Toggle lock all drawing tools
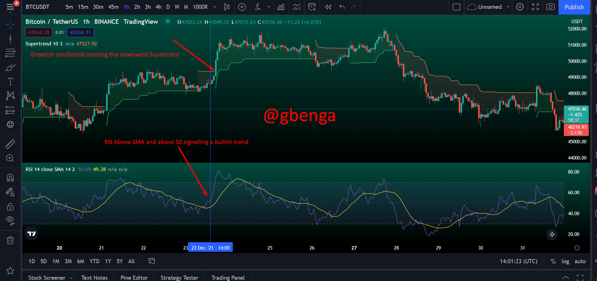The height and width of the screenshot is (281, 597). [x=10, y=206]
